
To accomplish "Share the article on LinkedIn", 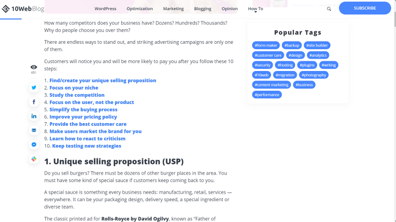I will pos(34,116).
